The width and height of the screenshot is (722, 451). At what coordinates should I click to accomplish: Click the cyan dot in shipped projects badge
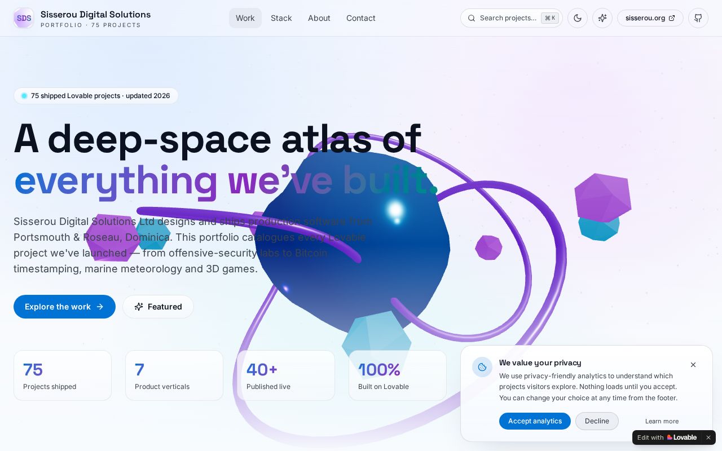[x=24, y=96]
